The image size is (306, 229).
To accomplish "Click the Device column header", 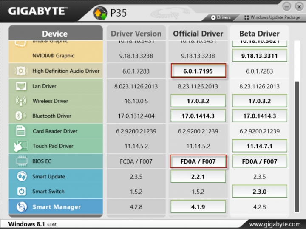I will (x=56, y=33).
